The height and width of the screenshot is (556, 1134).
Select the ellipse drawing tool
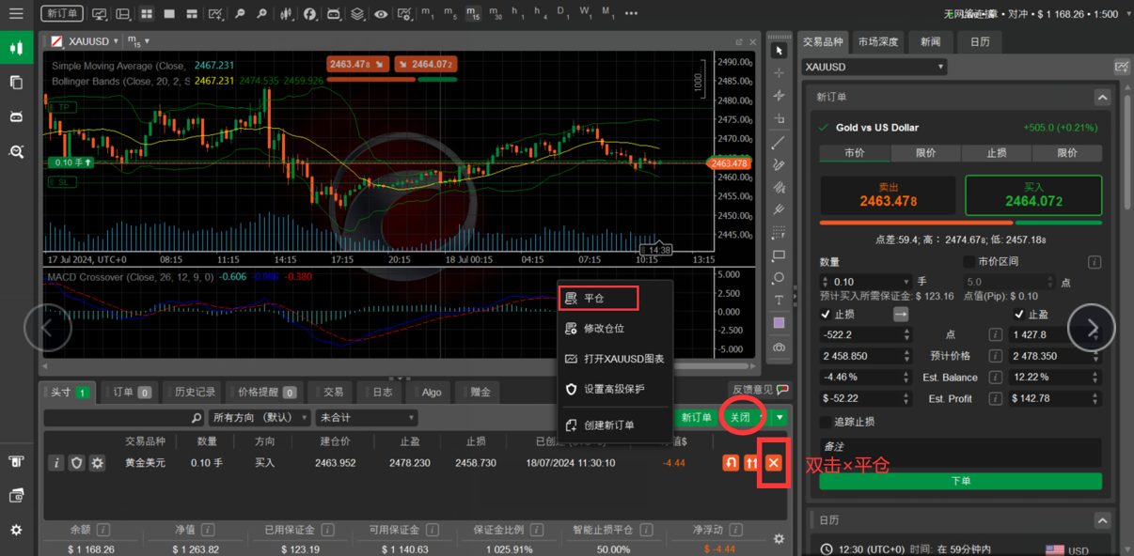(x=779, y=278)
